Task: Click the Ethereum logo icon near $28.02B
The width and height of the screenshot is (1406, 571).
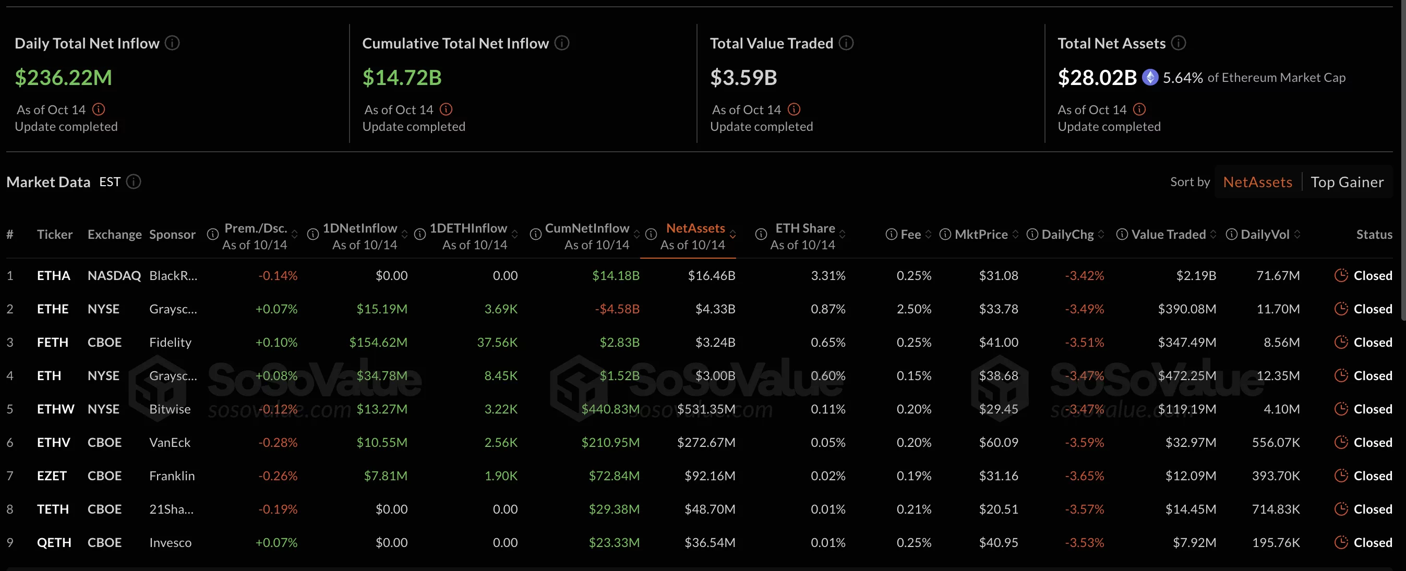Action: 1150,78
